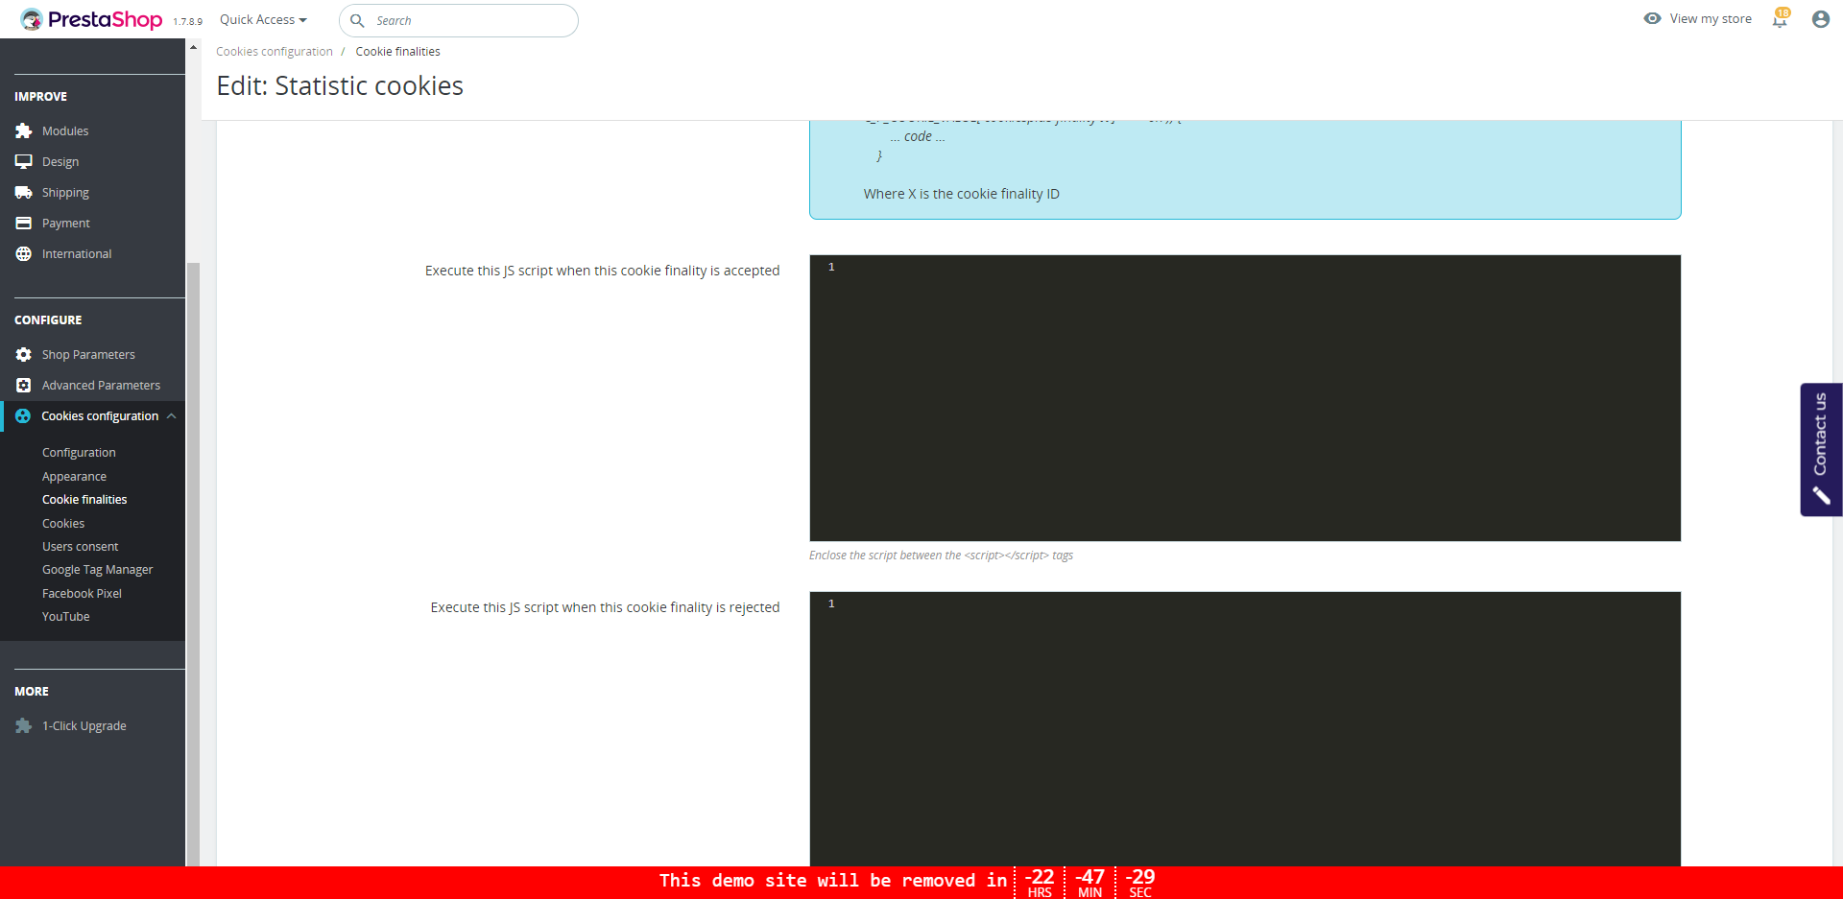Viewport: 1843px width, 899px height.
Task: Open the Contact us side tab
Action: 1821,449
